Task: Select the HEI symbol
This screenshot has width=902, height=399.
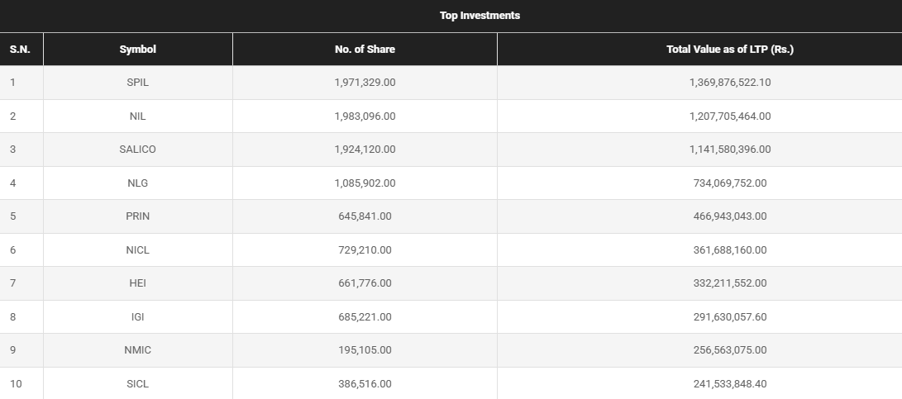Action: (137, 283)
